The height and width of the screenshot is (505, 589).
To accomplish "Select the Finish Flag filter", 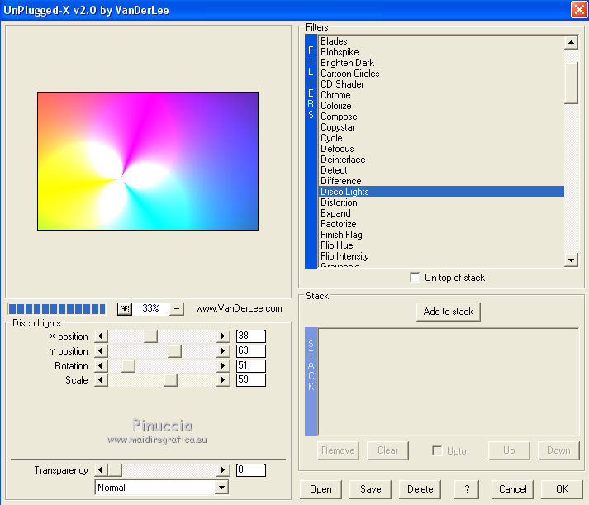I will tap(441, 235).
